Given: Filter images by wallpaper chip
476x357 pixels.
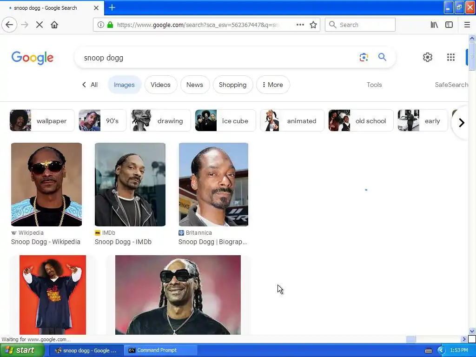Looking at the screenshot, I should click(42, 120).
